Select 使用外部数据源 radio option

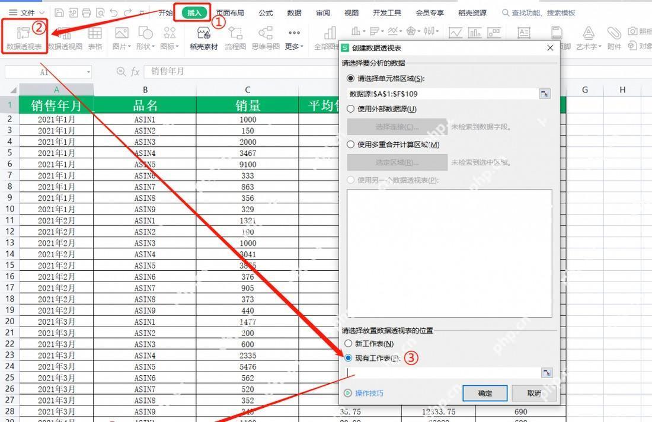[x=350, y=109]
